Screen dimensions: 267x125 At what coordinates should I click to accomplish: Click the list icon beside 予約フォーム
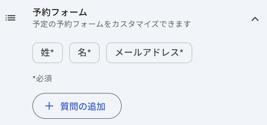pyautogui.click(x=10, y=18)
